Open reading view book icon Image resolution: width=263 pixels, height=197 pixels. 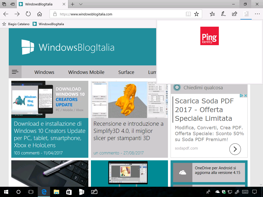coord(188,14)
